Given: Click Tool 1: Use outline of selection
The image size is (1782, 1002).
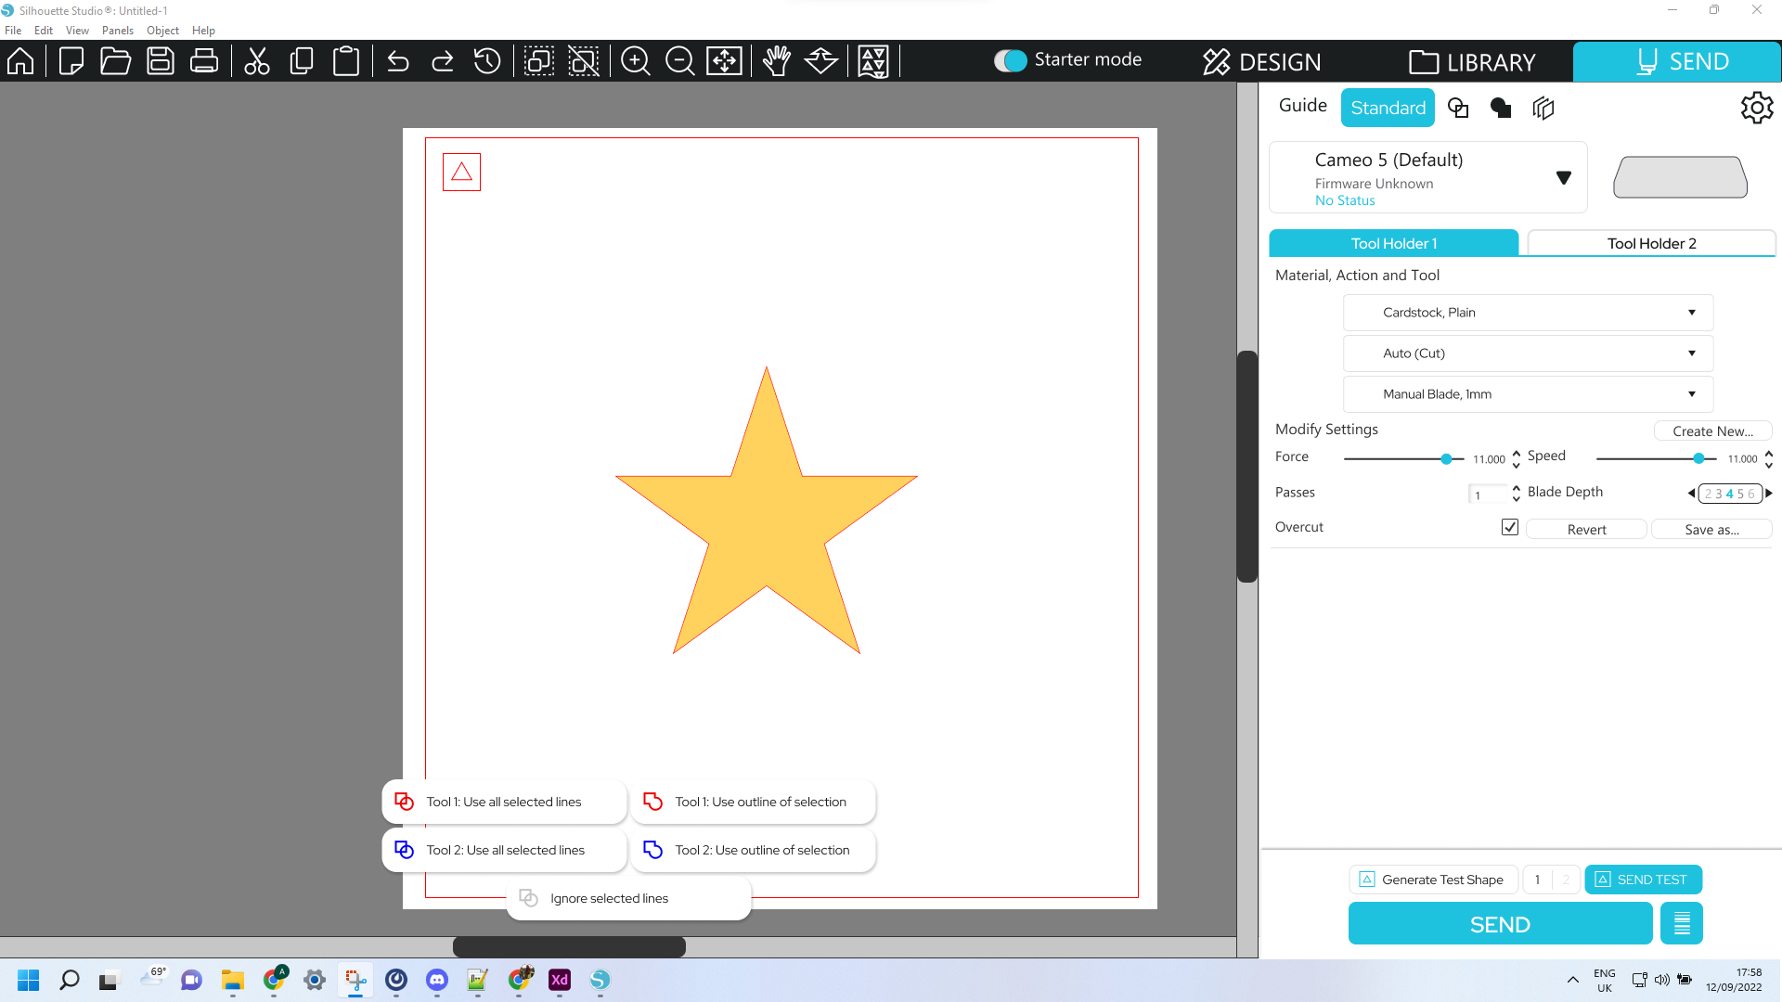Looking at the screenshot, I should [754, 802].
